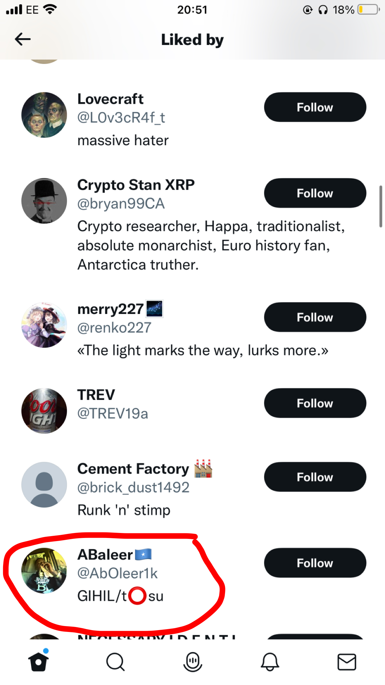Open the Search magnifier icon
Image resolution: width=385 pixels, height=685 pixels.
115,662
